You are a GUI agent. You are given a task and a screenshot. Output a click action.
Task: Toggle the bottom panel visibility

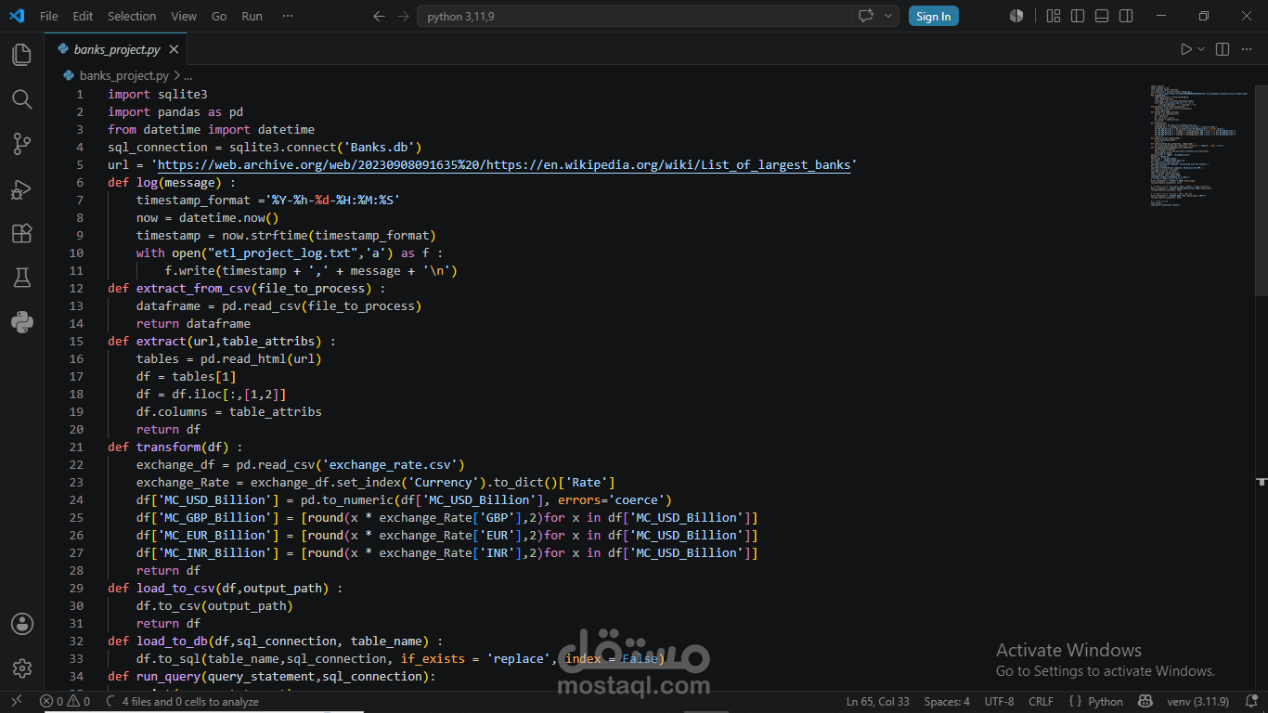point(1102,16)
